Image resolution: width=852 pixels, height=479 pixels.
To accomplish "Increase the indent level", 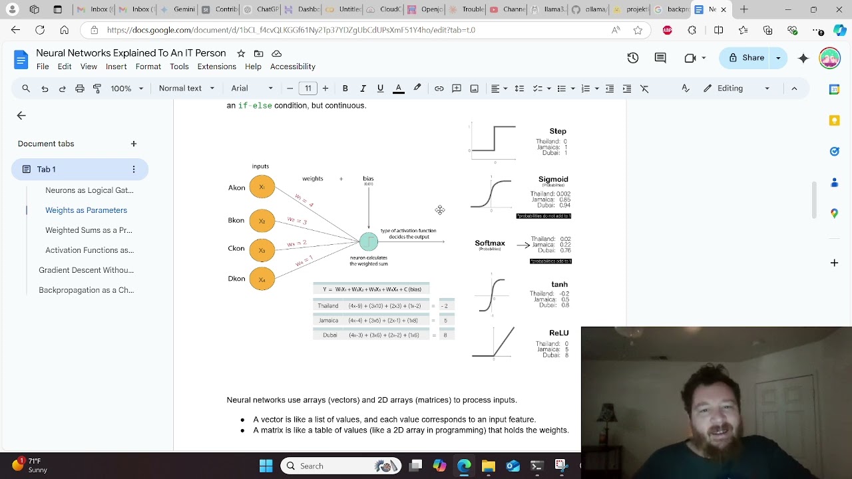I will tap(627, 88).
